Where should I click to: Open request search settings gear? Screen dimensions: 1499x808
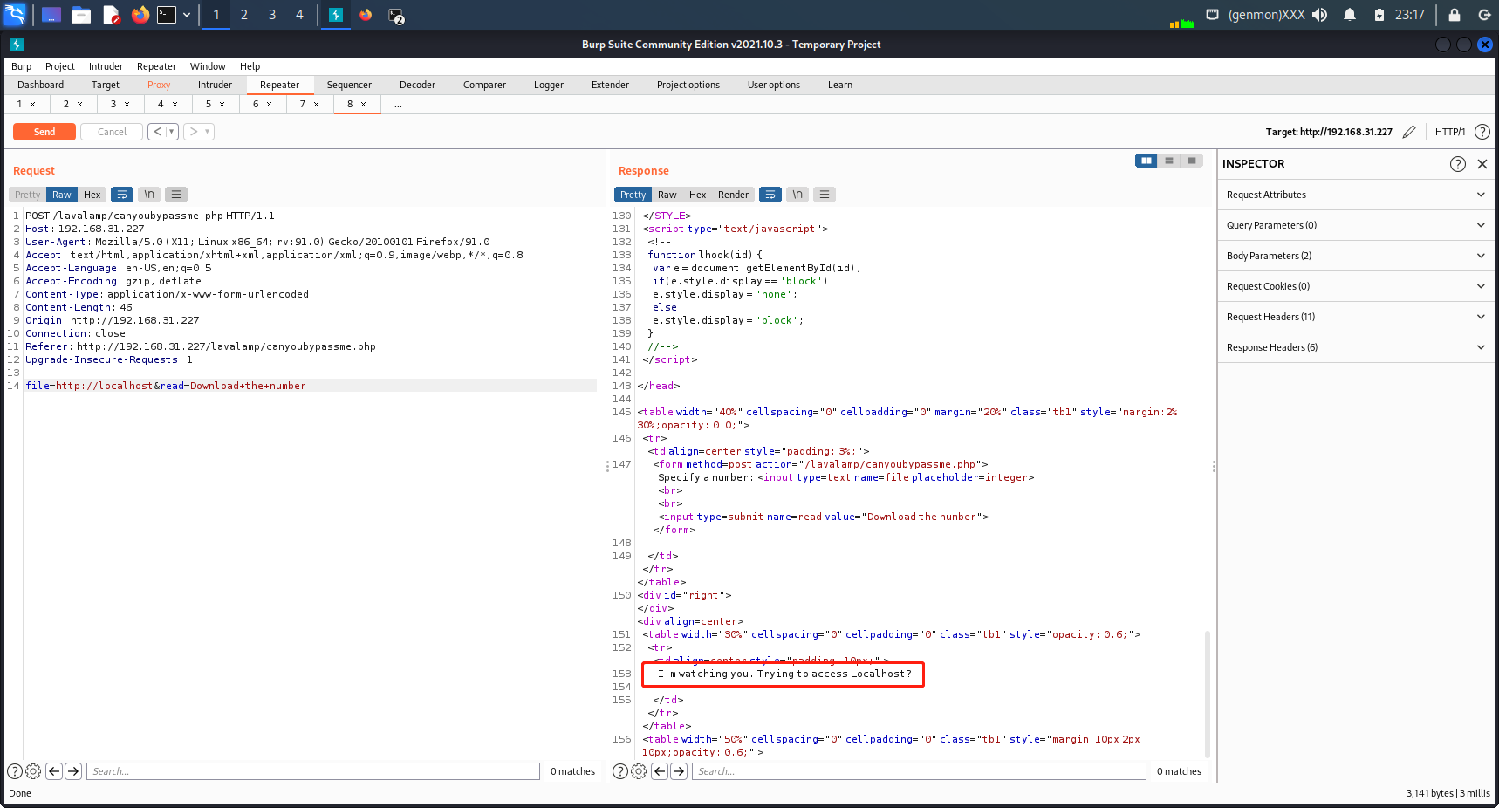click(x=33, y=771)
